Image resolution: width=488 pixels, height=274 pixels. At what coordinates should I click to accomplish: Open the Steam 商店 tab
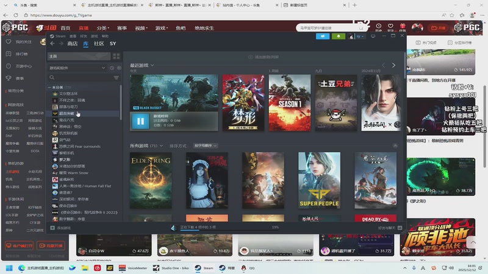pos(73,43)
